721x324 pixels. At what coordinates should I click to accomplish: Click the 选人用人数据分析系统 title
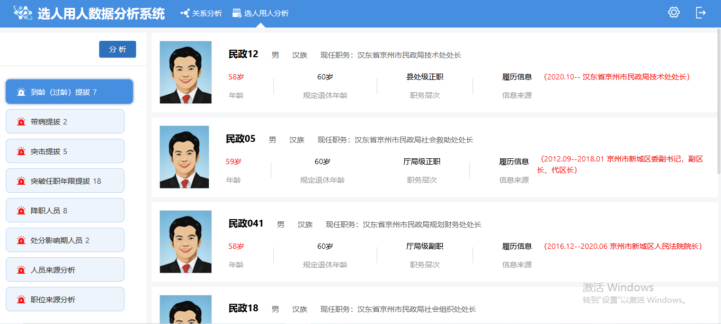tap(101, 14)
